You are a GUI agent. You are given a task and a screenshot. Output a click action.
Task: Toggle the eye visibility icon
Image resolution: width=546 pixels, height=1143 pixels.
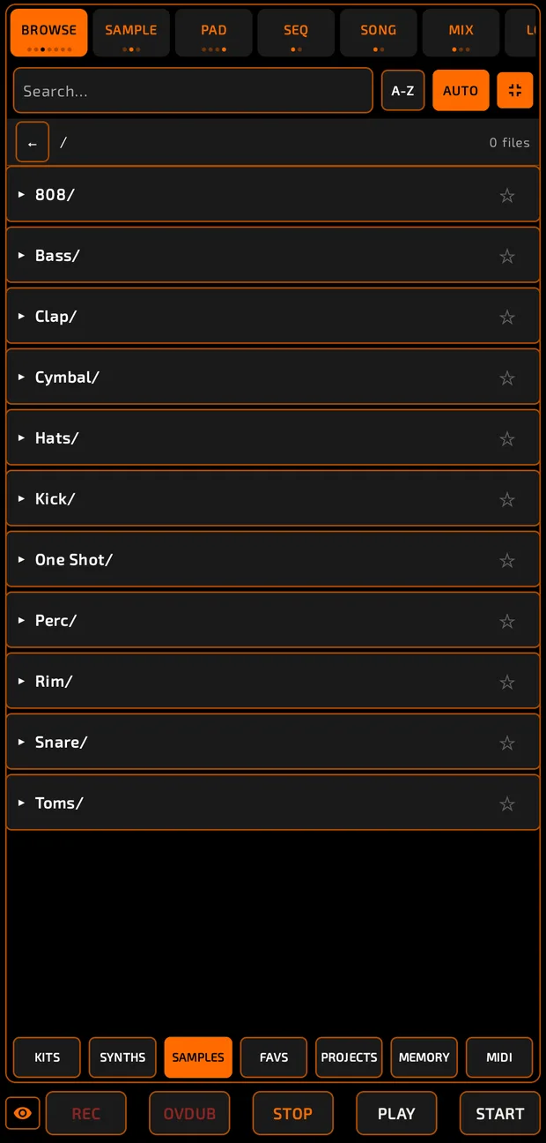click(23, 1113)
